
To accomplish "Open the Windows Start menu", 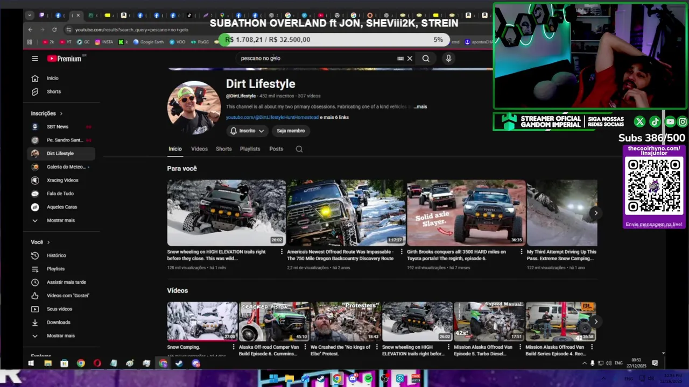I will pos(31,363).
